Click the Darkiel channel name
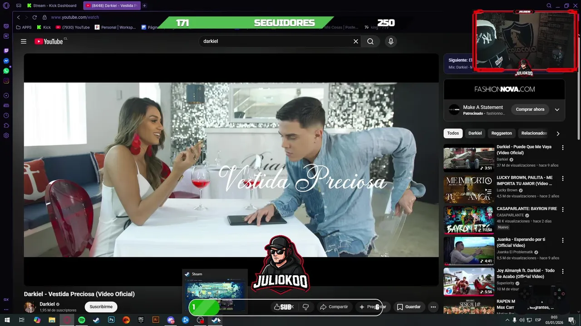 [x=47, y=304]
